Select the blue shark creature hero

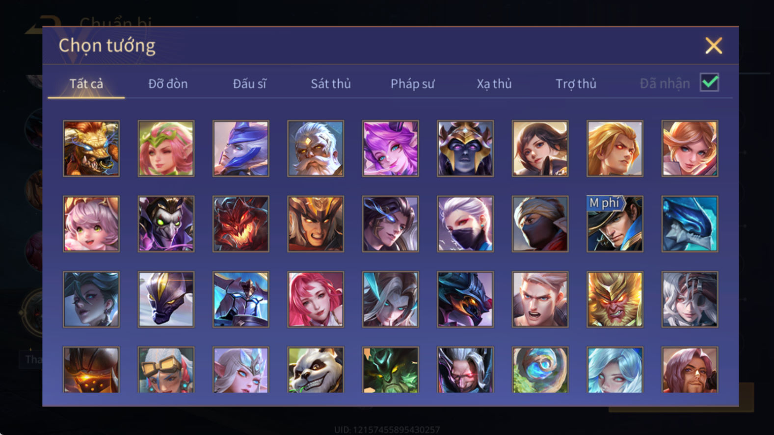[690, 224]
